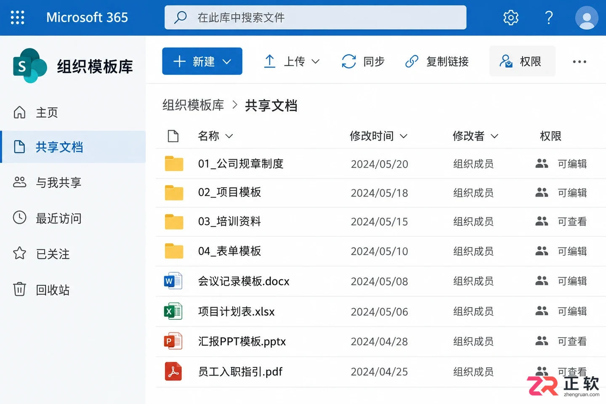Click the 同步 sync button

pos(363,61)
